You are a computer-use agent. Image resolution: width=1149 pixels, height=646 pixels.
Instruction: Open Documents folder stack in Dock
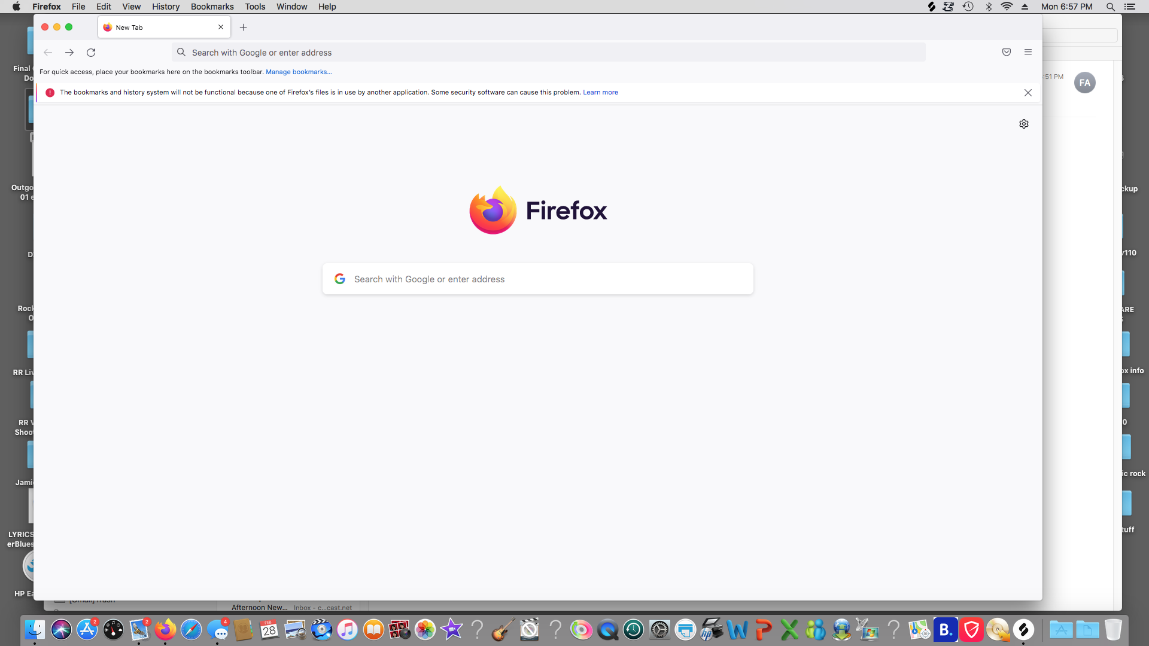(1087, 629)
